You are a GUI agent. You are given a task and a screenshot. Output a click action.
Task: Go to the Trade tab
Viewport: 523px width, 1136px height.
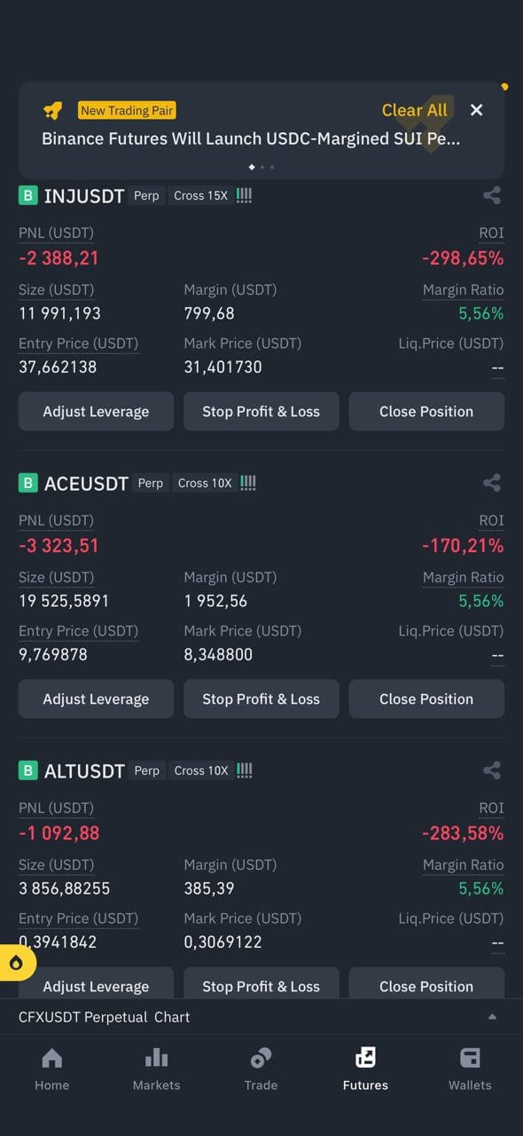pyautogui.click(x=261, y=1069)
